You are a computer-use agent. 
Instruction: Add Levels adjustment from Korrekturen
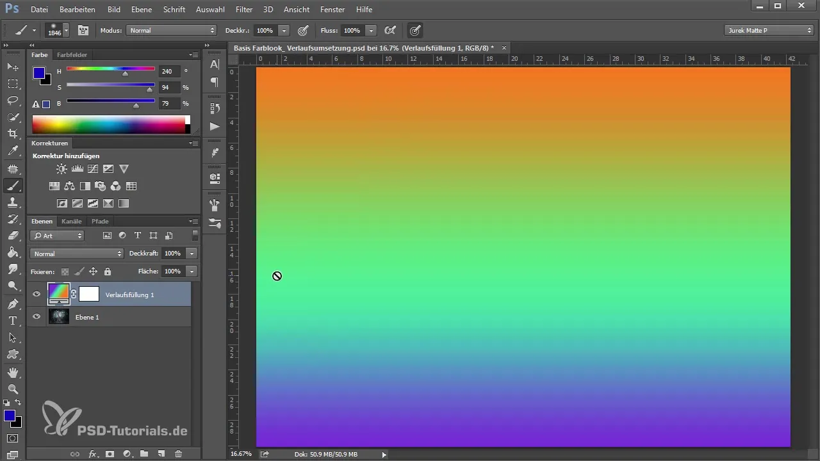78,169
